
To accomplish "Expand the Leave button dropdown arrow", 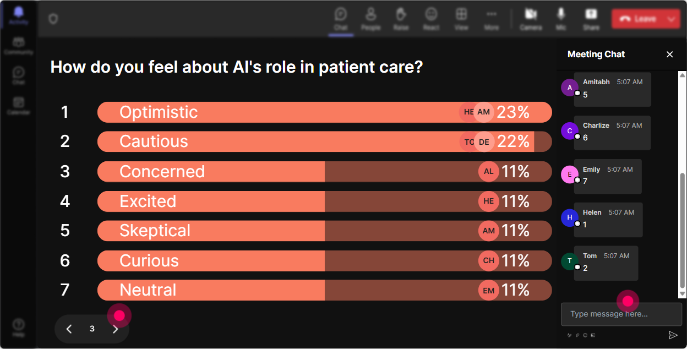I will tap(671, 19).
